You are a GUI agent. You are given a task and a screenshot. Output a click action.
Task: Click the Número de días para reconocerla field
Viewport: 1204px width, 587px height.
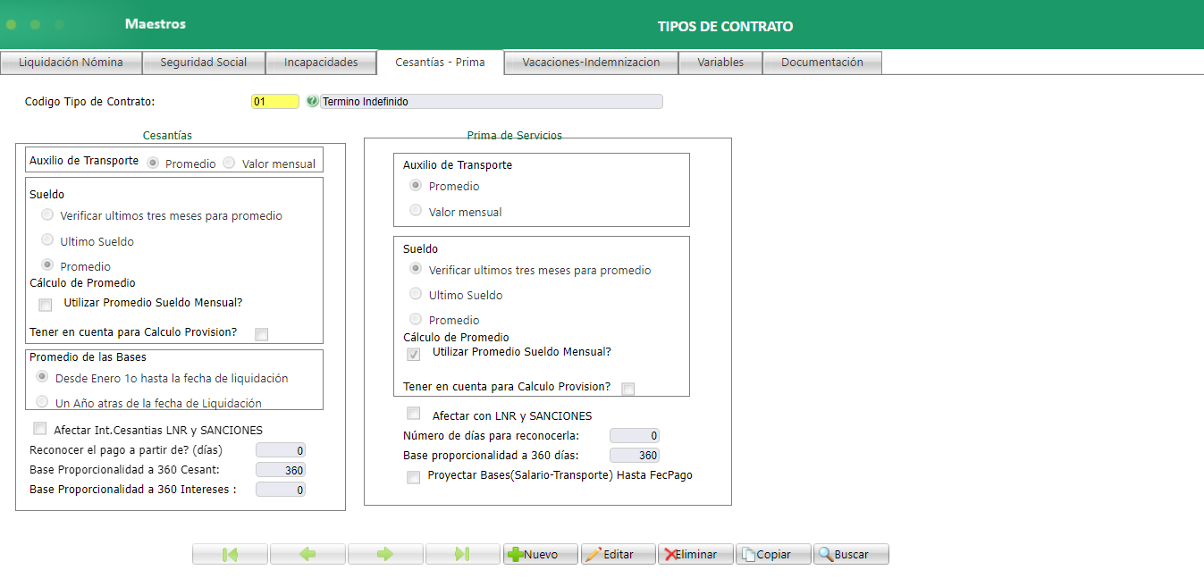click(635, 435)
